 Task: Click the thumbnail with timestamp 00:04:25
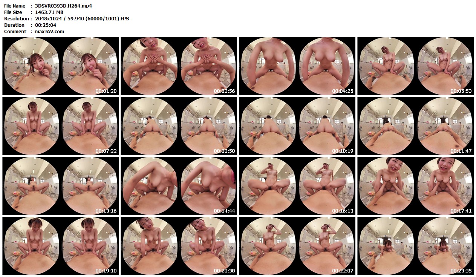pos(297,66)
